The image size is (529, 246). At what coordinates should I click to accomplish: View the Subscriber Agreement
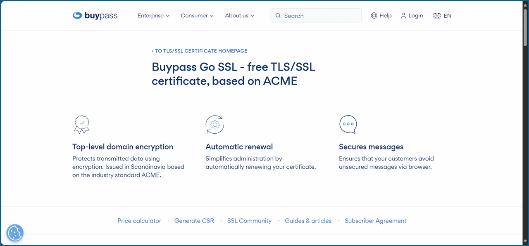[x=375, y=221]
